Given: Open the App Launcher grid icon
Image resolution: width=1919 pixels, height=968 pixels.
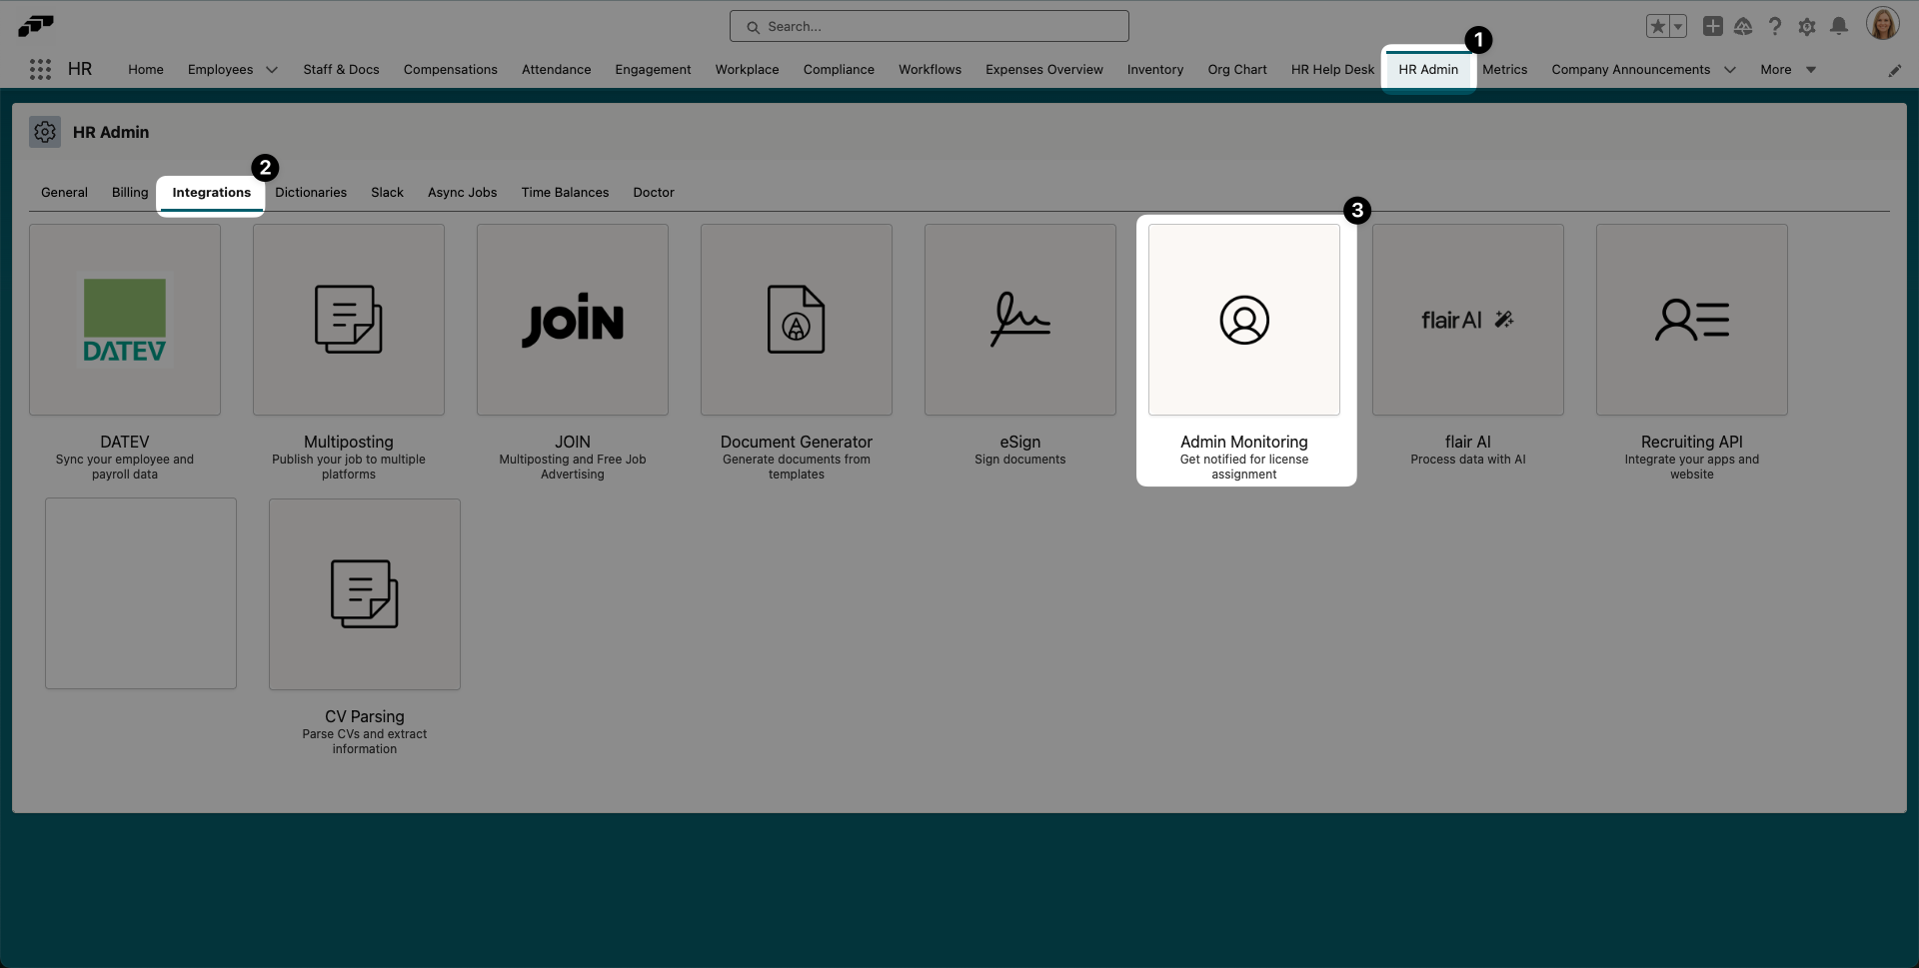Looking at the screenshot, I should tap(40, 69).
